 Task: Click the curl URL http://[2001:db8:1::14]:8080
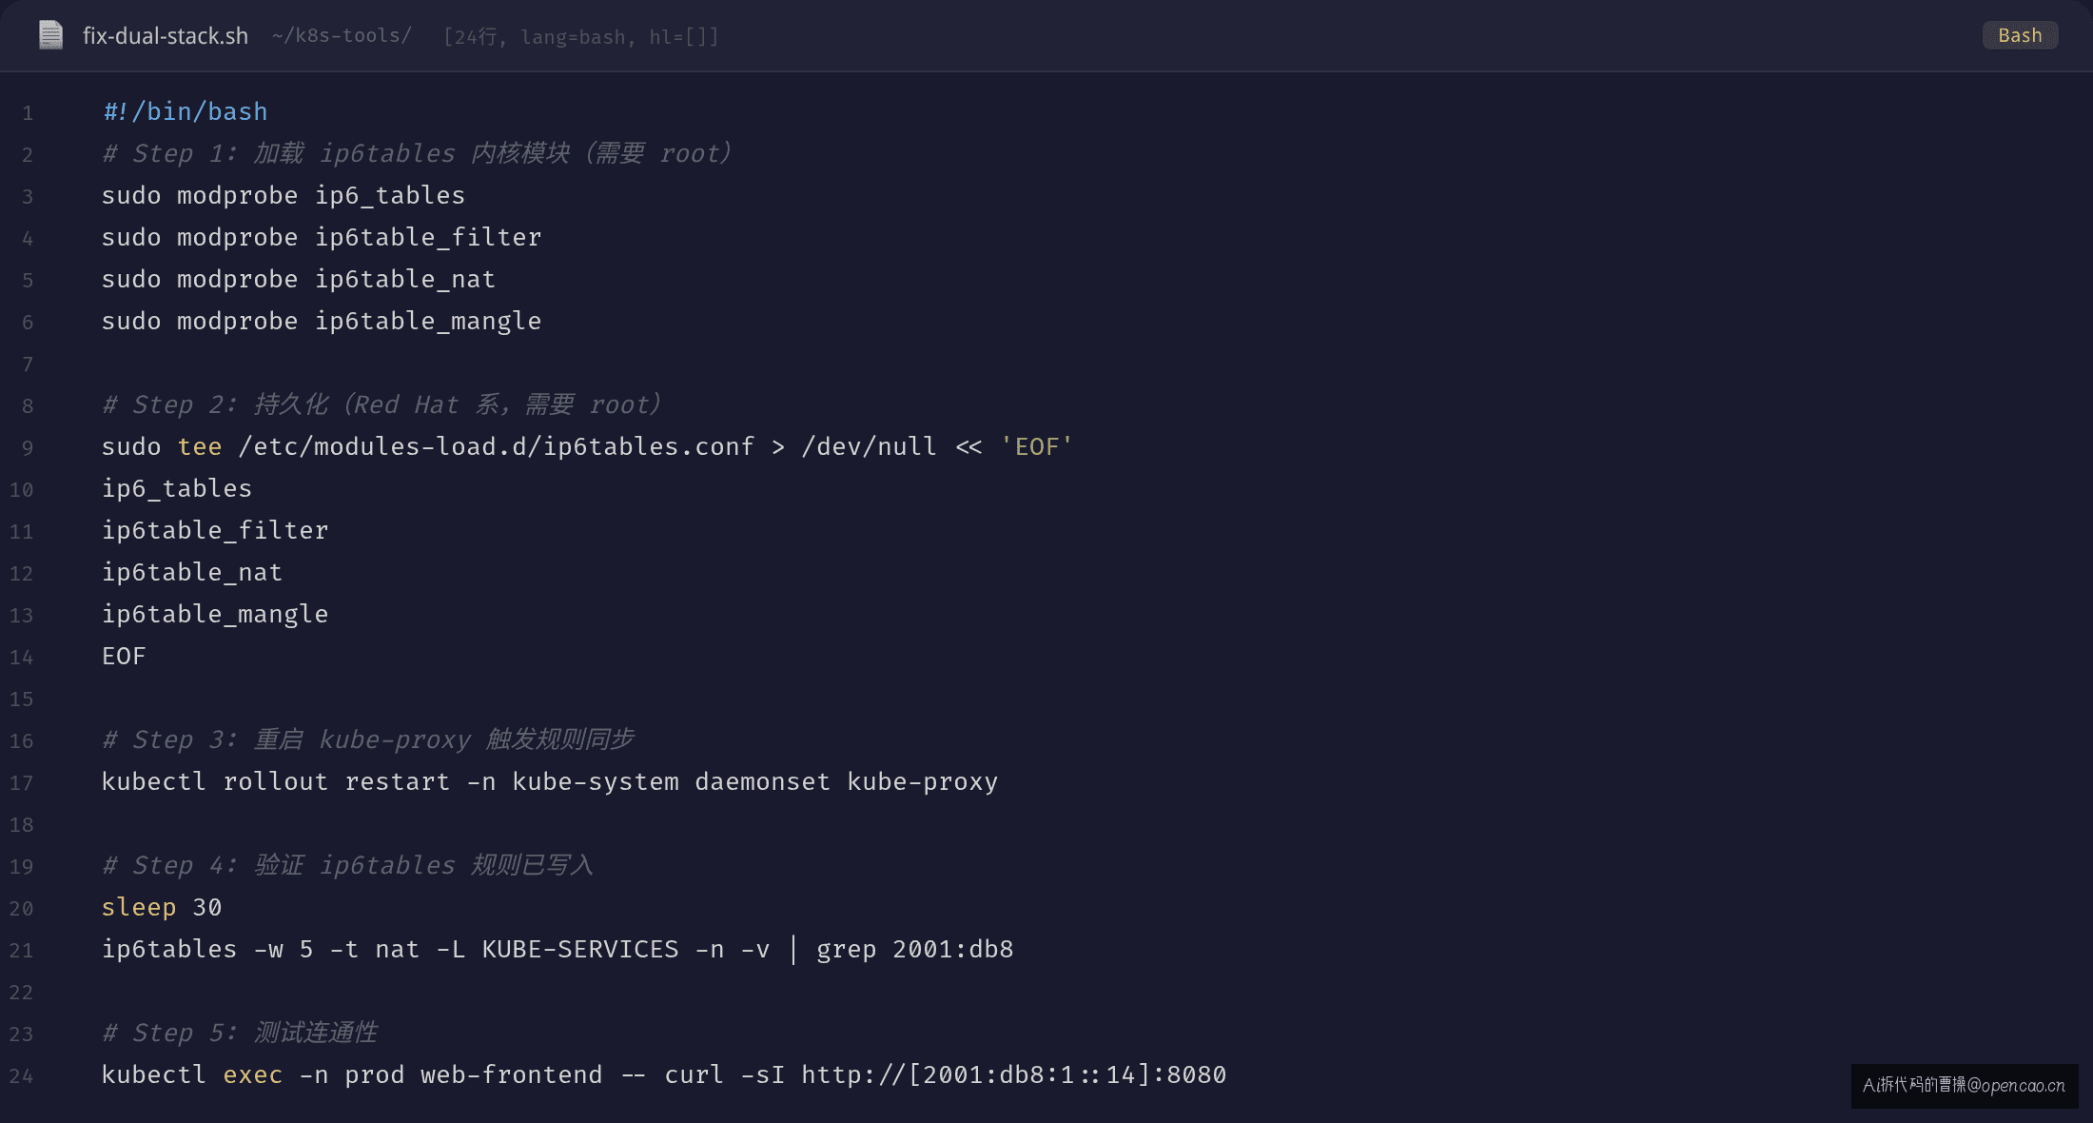[x=1014, y=1074]
